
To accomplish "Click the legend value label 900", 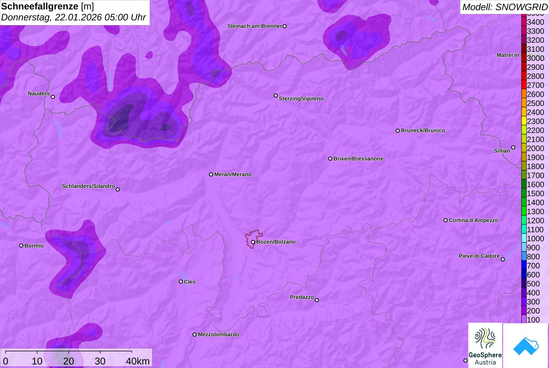I will tap(533, 248).
